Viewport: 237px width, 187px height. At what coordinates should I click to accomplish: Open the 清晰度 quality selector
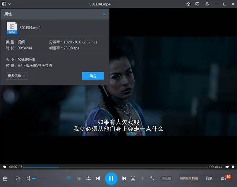tap(166, 179)
